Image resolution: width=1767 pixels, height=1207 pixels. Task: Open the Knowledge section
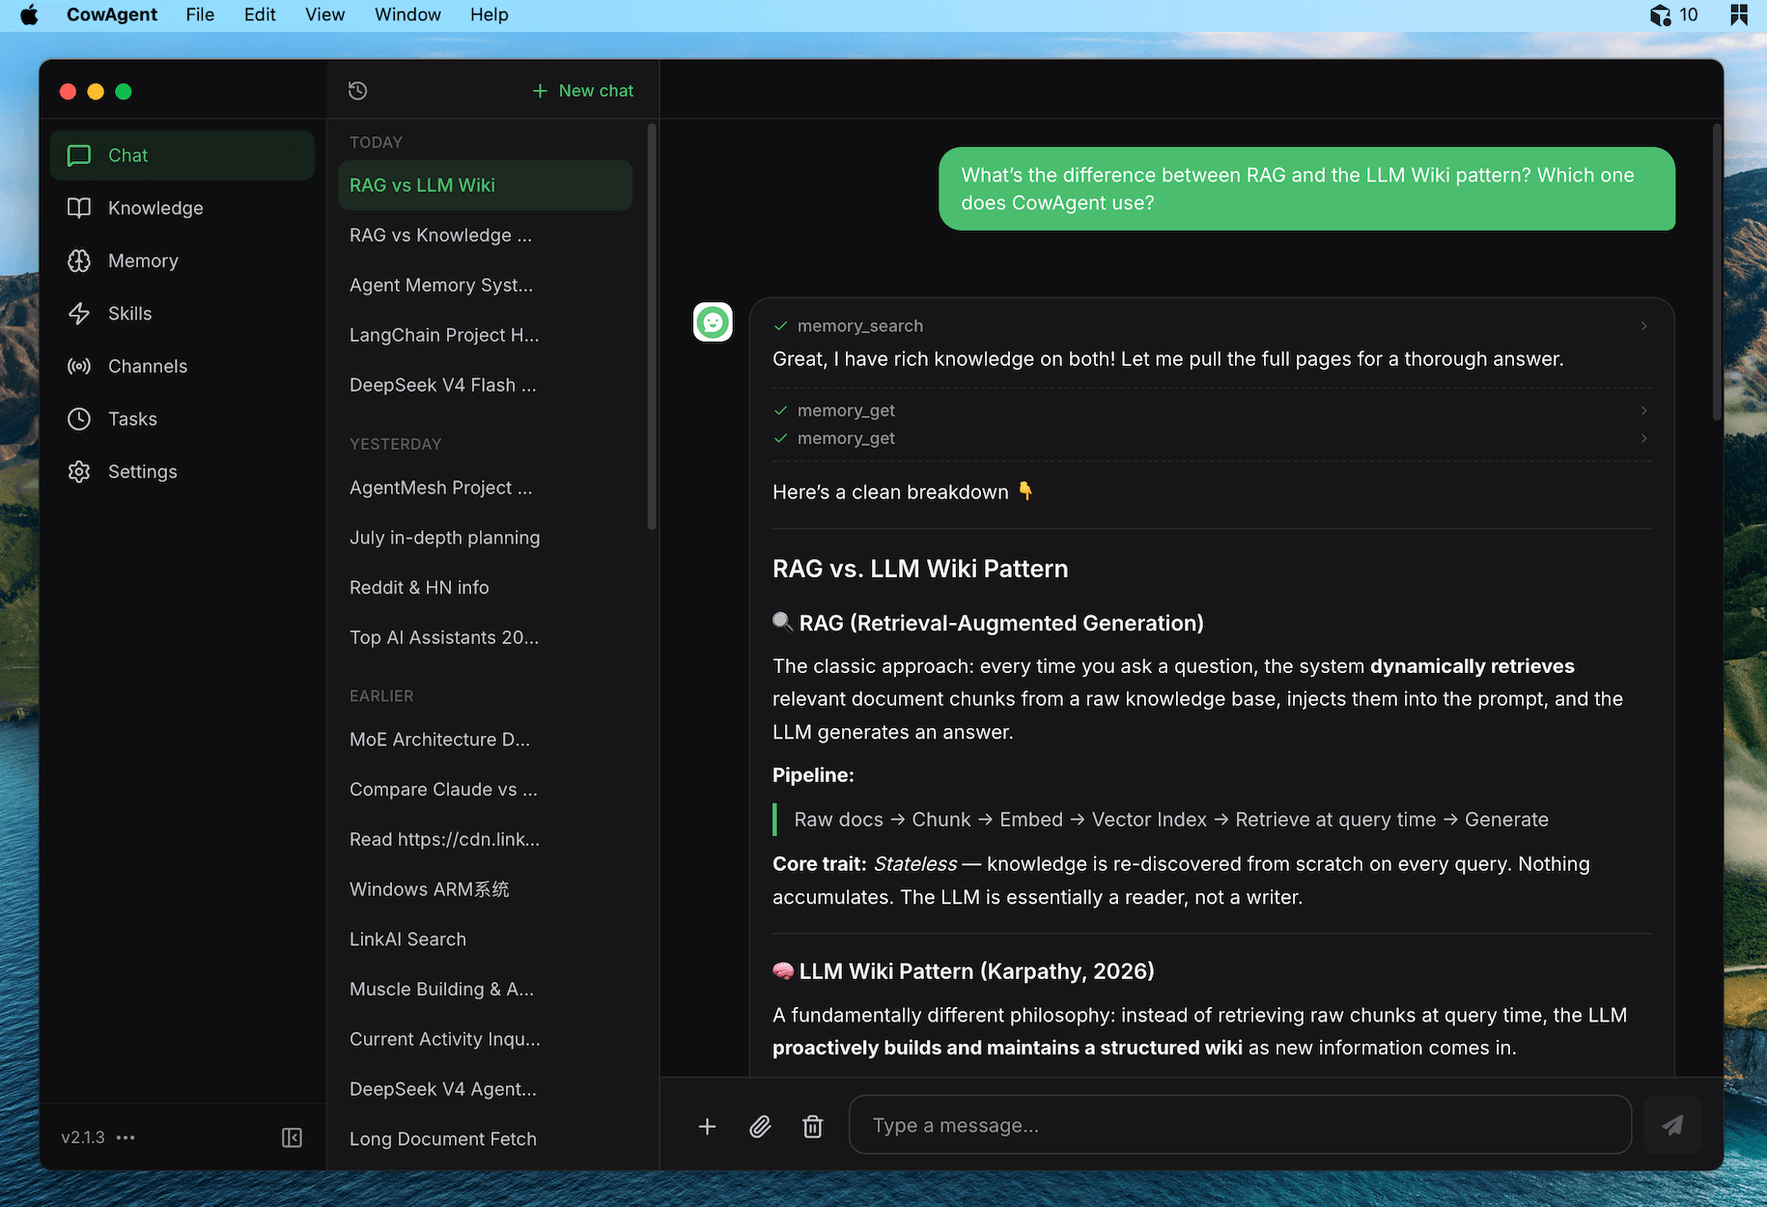coord(182,208)
